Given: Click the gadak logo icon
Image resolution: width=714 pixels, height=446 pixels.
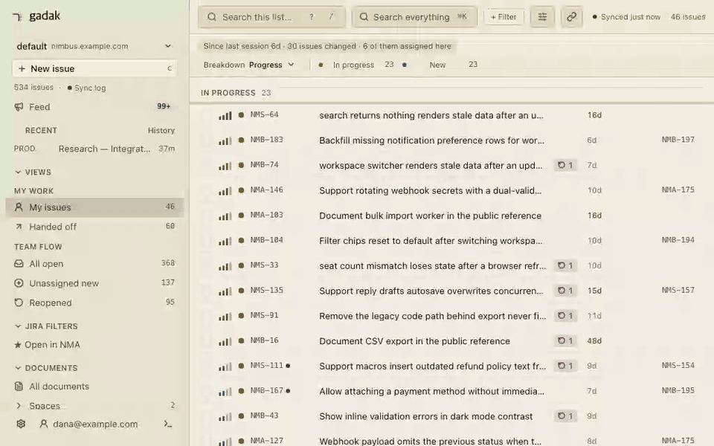Looking at the screenshot, I should click(x=18, y=17).
